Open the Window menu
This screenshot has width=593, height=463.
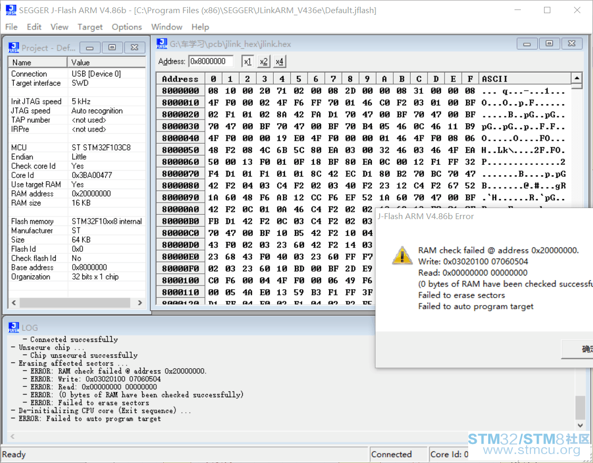pos(167,27)
